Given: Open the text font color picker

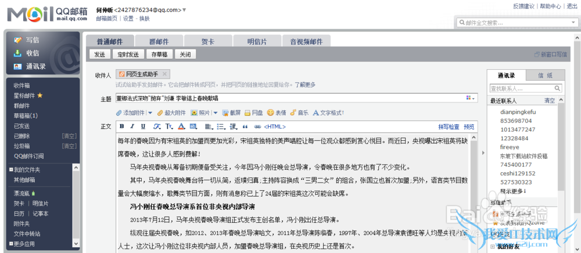Looking at the screenshot, I should click(181, 127).
